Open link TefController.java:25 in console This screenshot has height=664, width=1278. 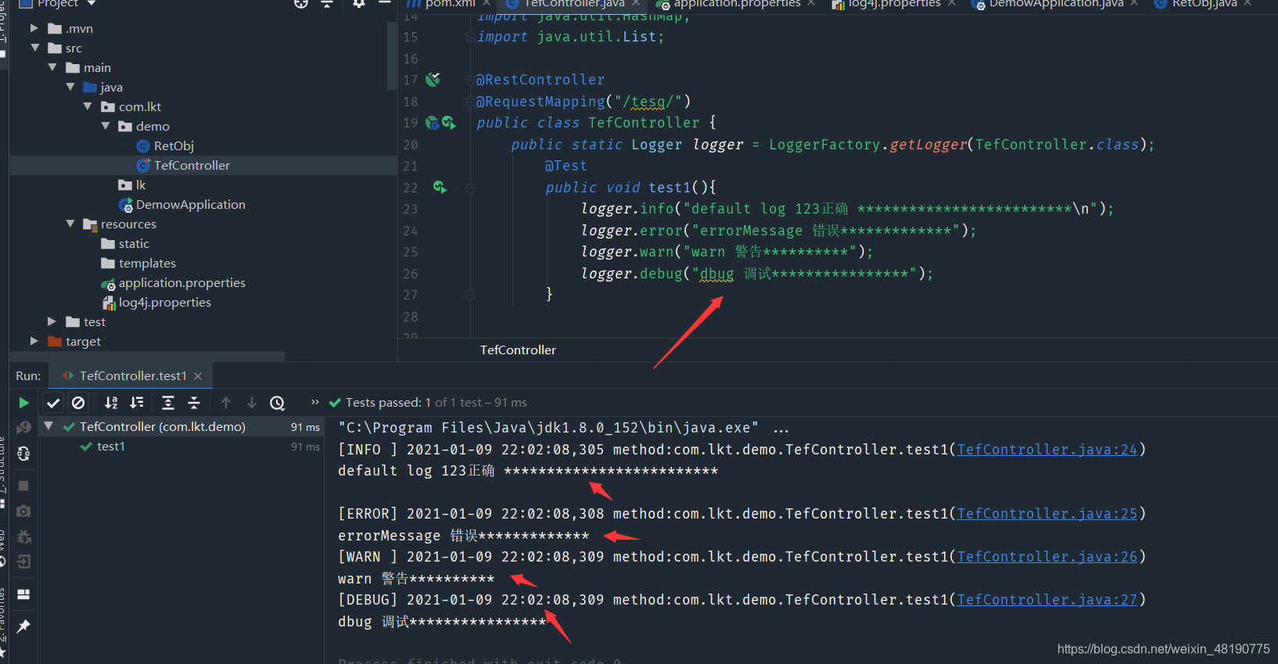[x=1047, y=514]
